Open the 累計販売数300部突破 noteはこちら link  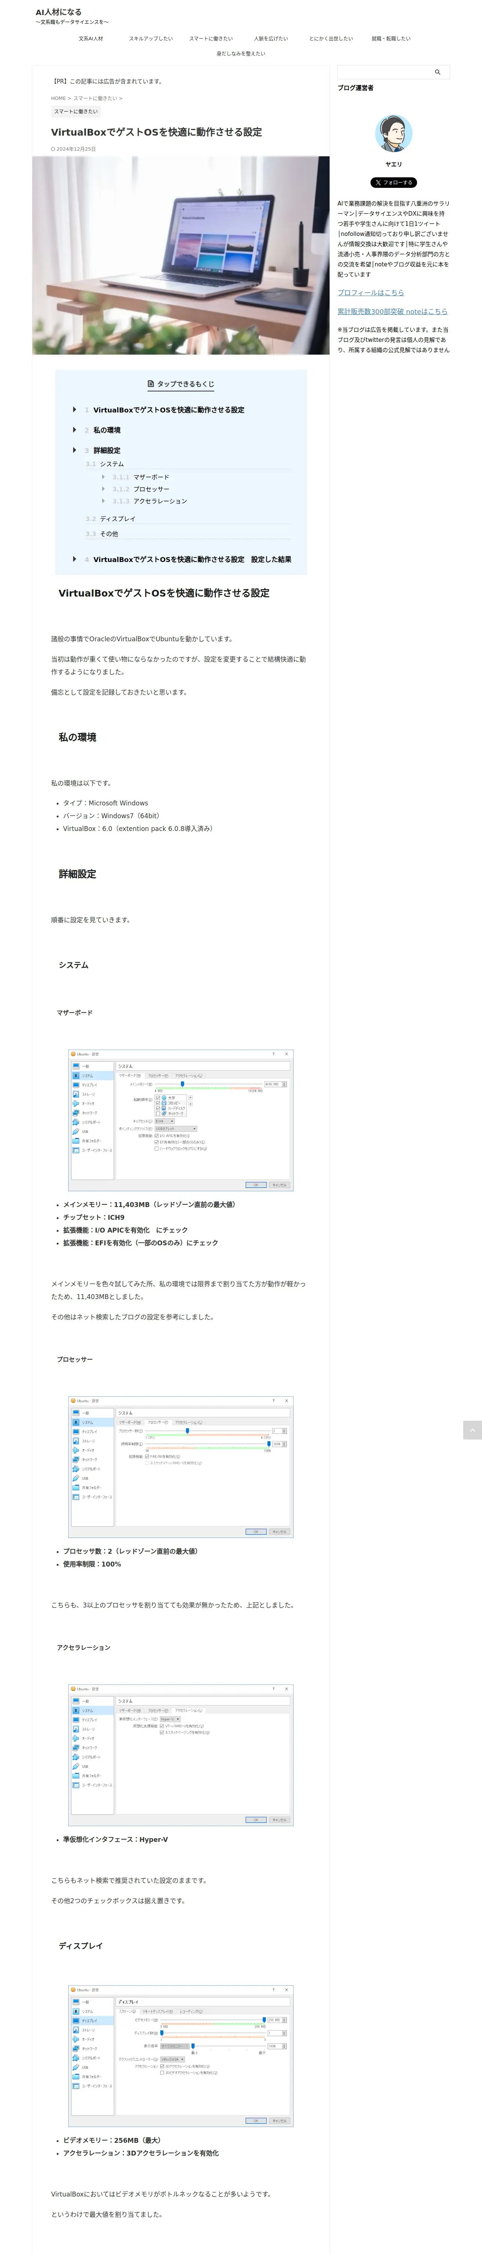(x=393, y=311)
